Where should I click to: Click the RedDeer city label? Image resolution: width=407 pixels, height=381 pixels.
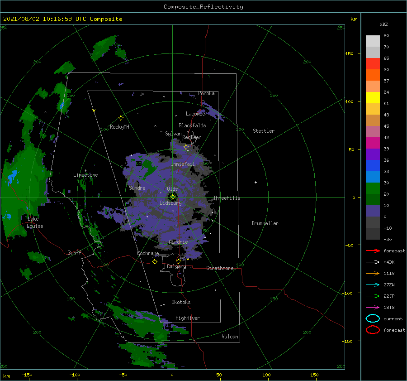coord(192,137)
